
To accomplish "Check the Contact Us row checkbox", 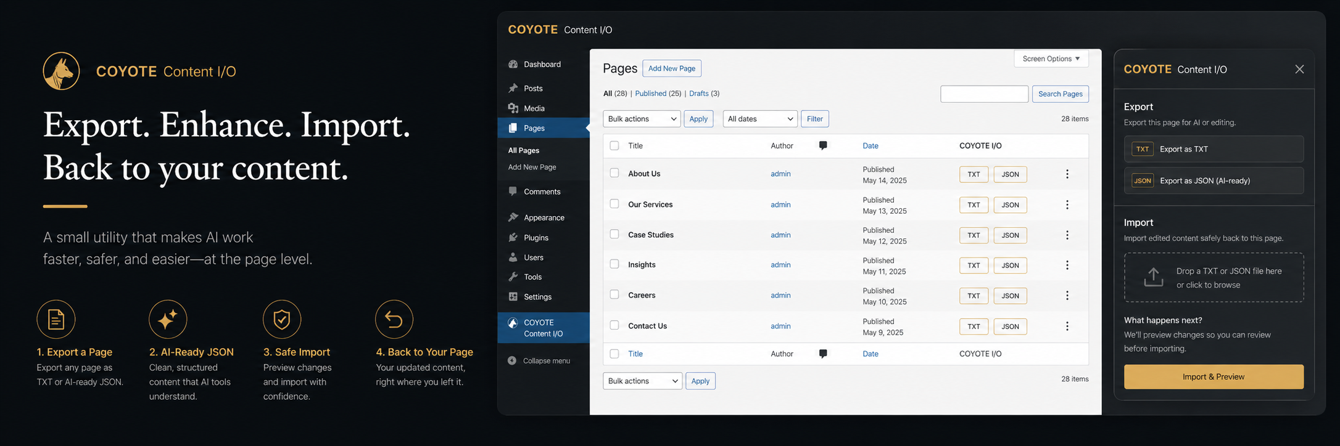I will pyautogui.click(x=614, y=325).
